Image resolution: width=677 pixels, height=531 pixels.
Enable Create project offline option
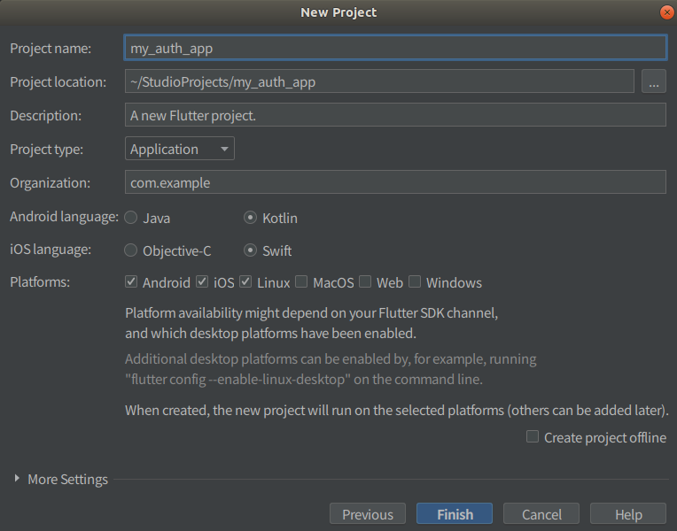click(x=533, y=436)
